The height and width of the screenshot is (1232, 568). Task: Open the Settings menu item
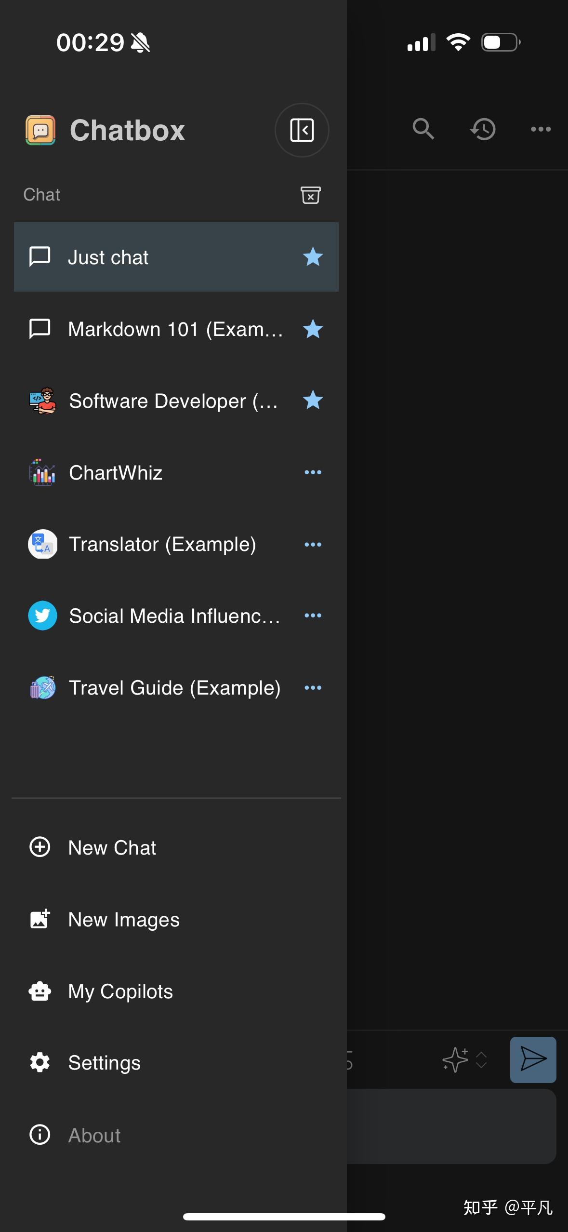pos(105,1063)
